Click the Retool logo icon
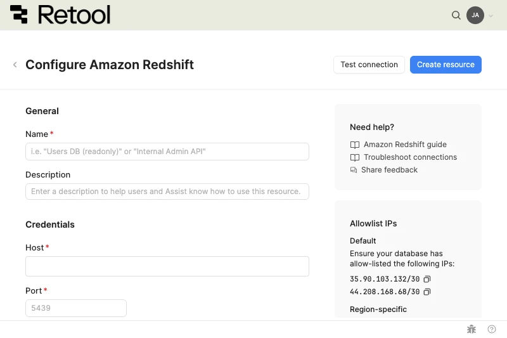The height and width of the screenshot is (338, 507). 19,15
